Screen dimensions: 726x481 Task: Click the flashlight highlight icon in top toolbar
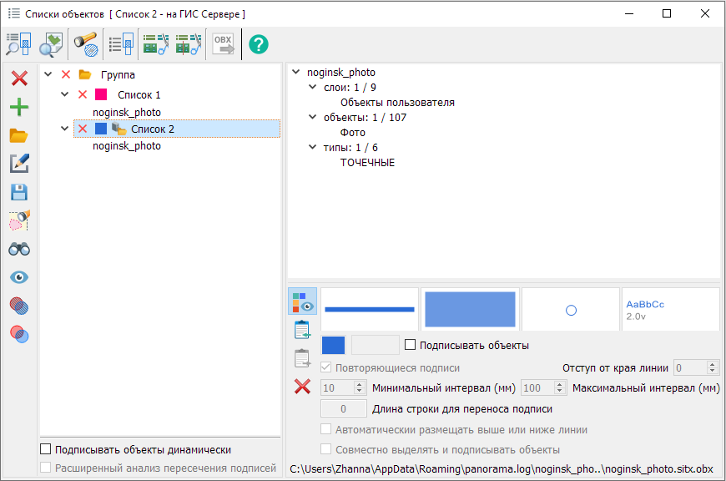click(85, 43)
